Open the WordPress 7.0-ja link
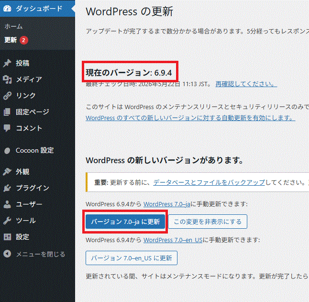The image size is (309, 302). tap(167, 204)
